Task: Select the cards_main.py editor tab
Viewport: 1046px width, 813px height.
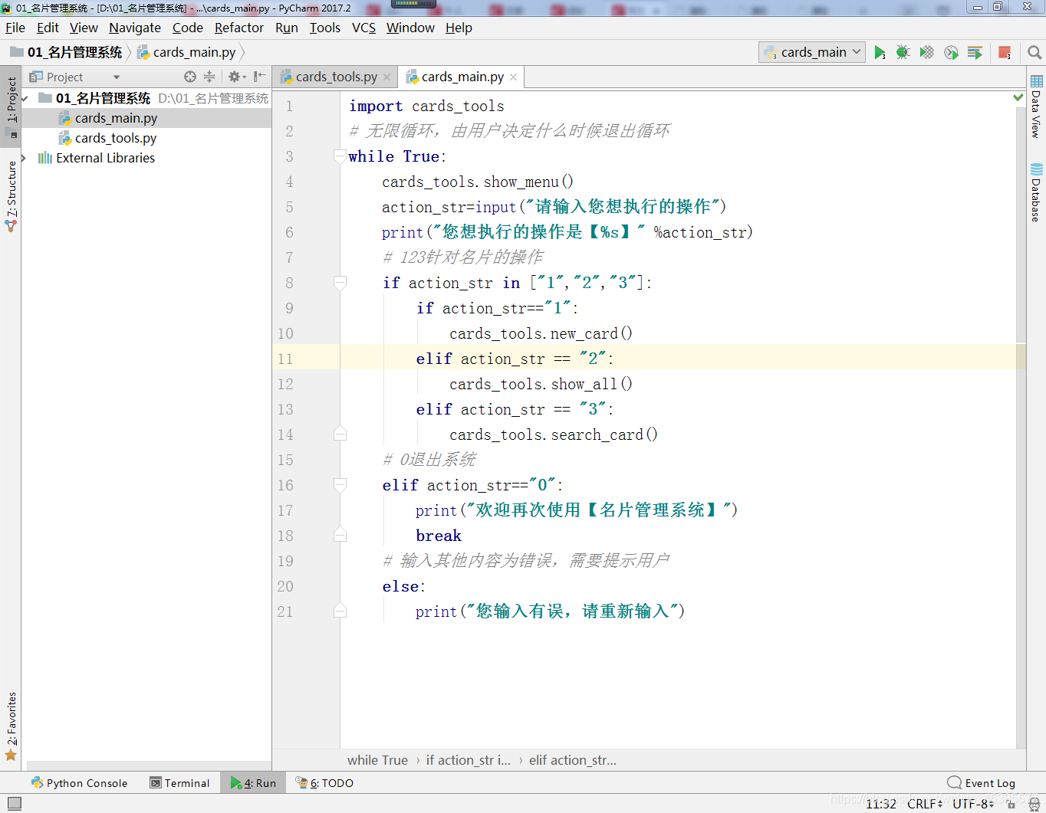Action: 462,77
